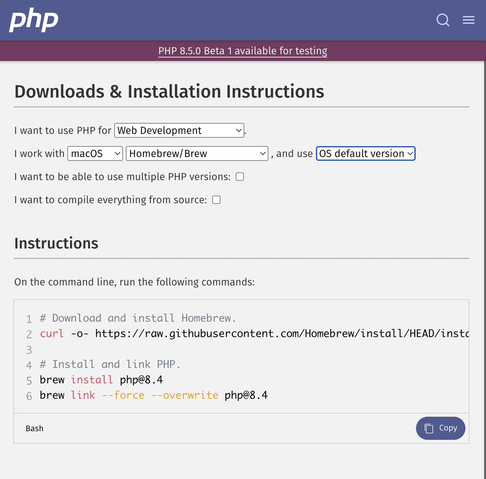Click the 'On the command line' instruction text
The width and height of the screenshot is (486, 479).
pos(134,282)
